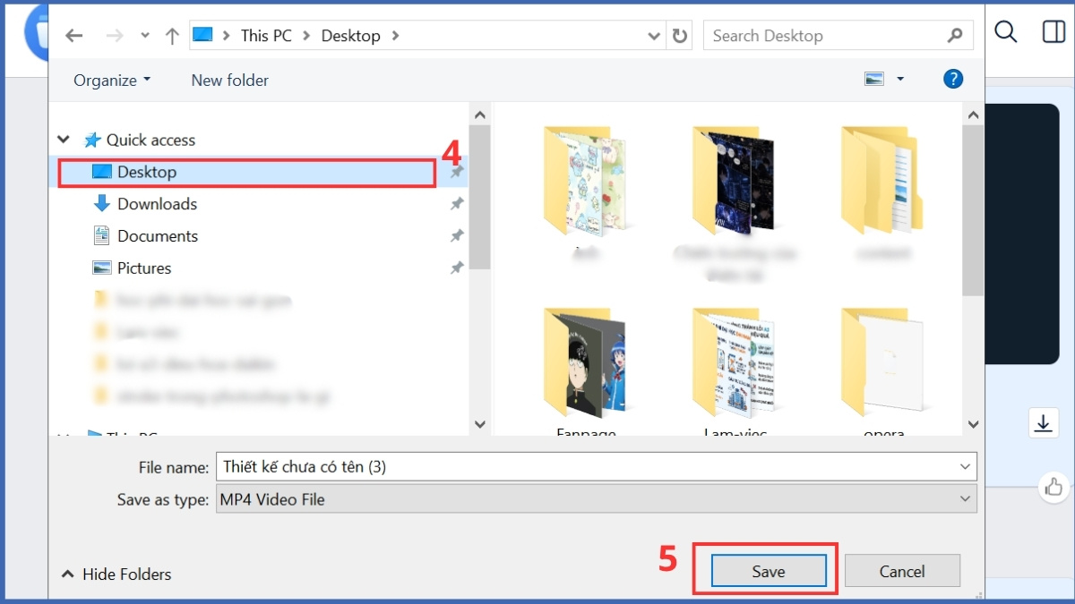
Task: Open the File name dropdown arrow
Action: pyautogui.click(x=965, y=466)
